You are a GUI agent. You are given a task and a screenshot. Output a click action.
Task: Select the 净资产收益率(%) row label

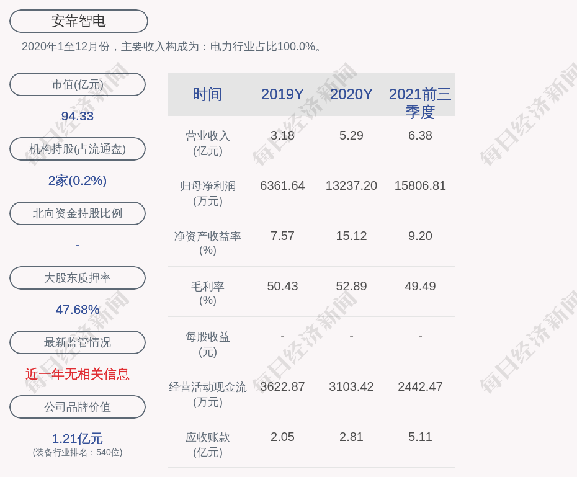tap(208, 243)
